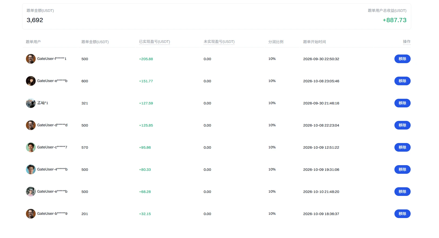Select realized profit value +32.15
Screen dimensions: 439x238
pos(145,214)
